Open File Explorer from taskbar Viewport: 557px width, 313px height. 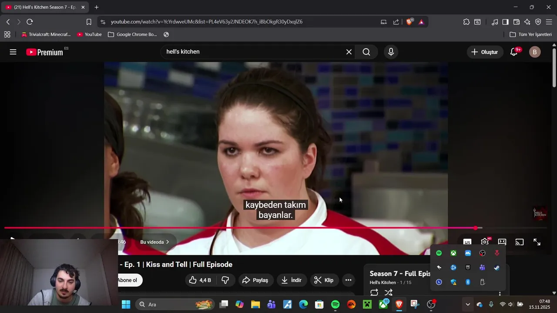(255, 304)
